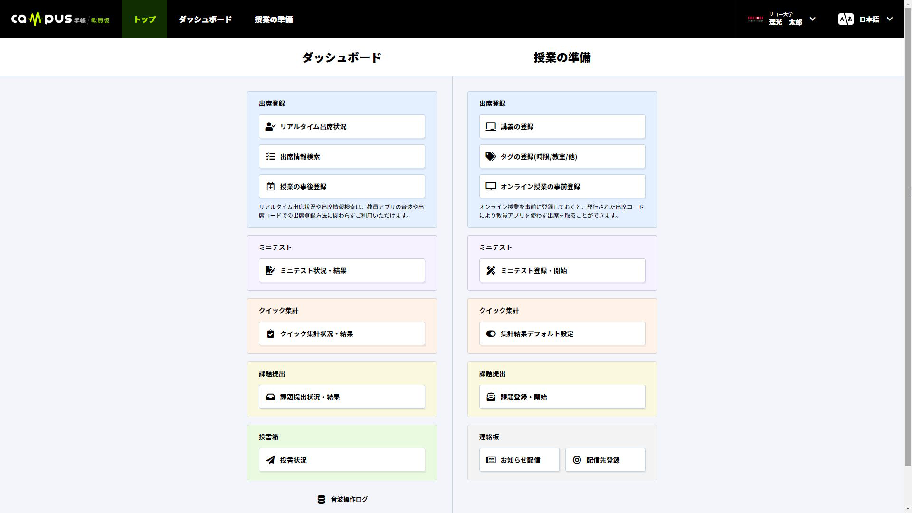
Task: Click the database icon for 音波操作ログ
Action: 322,499
